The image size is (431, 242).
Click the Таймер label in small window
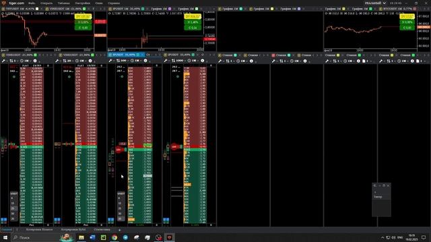point(378,197)
